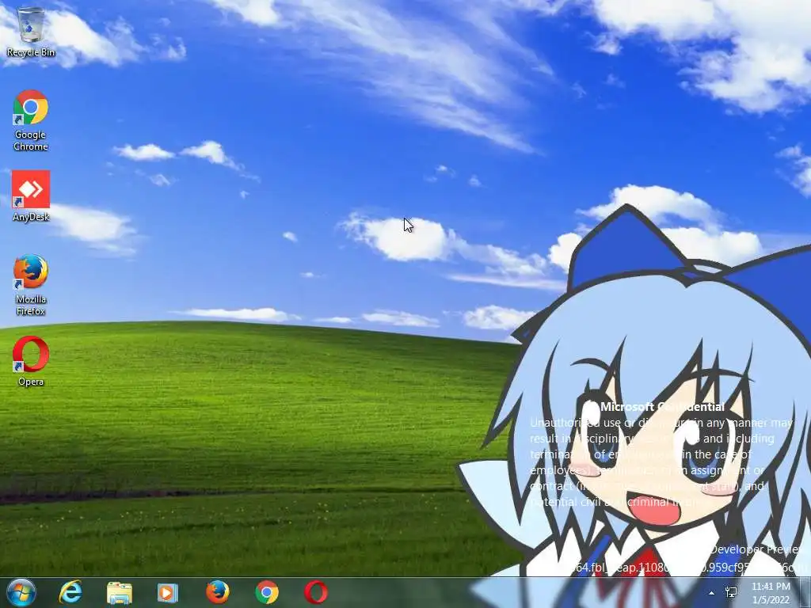
Task: Open Windows Media Player from taskbar
Action: [168, 592]
